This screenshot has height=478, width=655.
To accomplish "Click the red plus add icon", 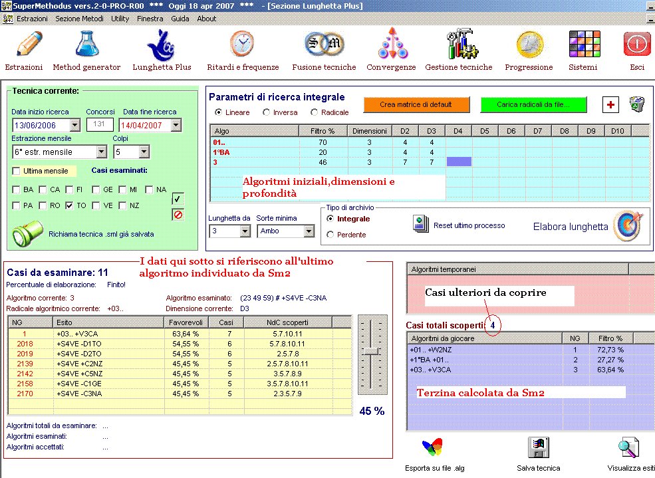I will click(610, 105).
